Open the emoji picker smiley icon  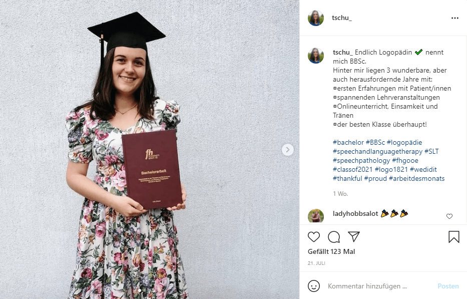[314, 286]
